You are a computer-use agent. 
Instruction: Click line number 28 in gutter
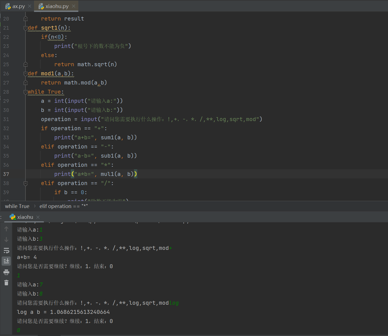6,92
